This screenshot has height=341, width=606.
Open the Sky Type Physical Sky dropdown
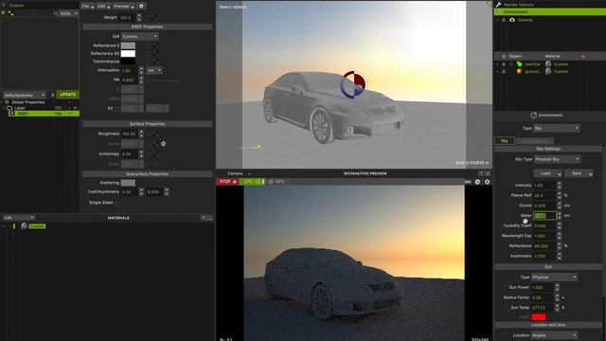557,159
